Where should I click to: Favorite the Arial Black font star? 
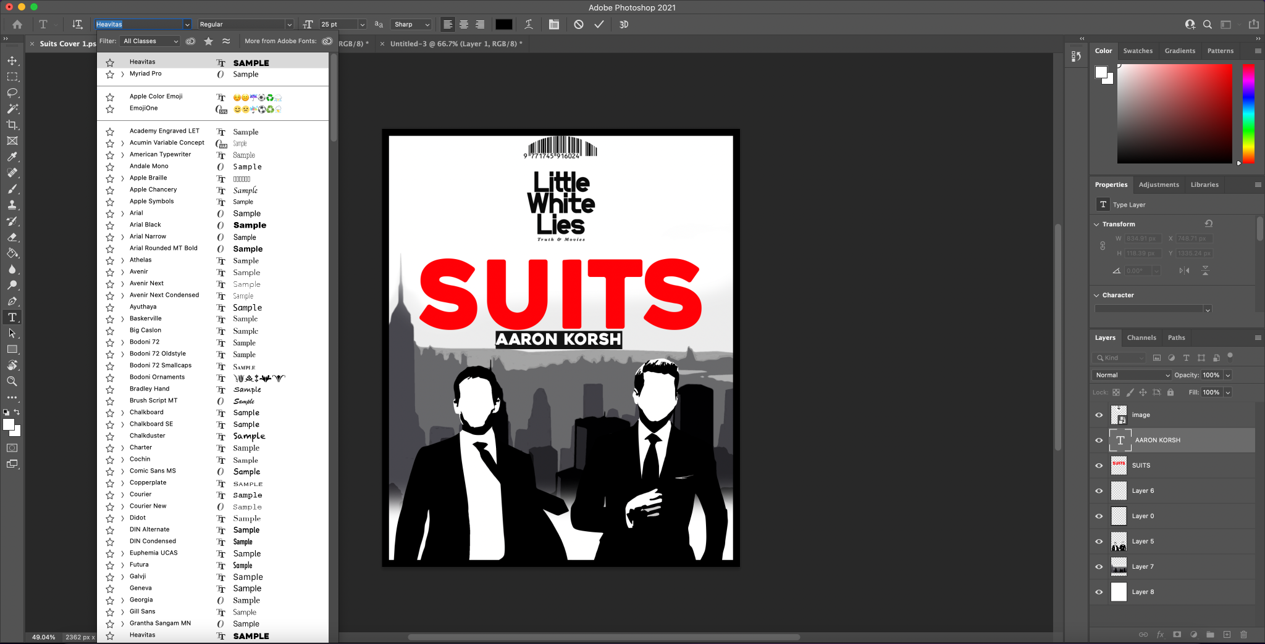coord(110,225)
